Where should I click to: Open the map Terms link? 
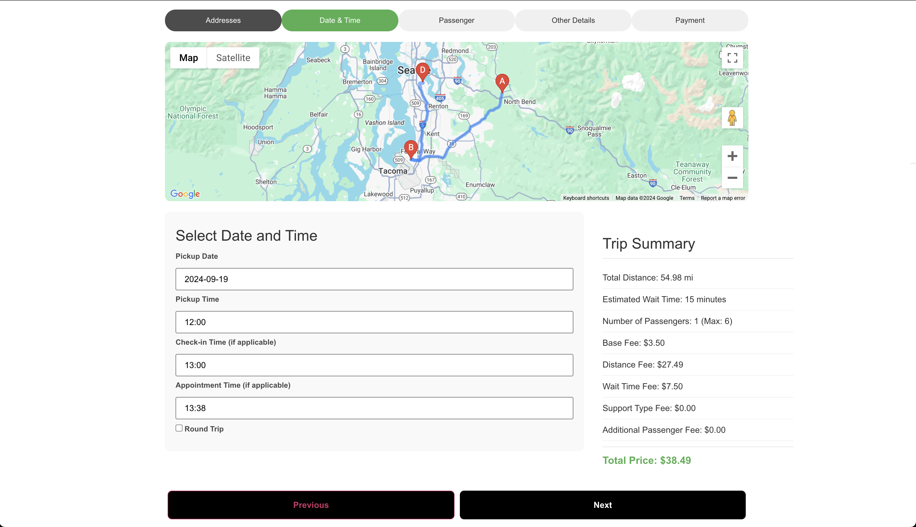coord(687,198)
